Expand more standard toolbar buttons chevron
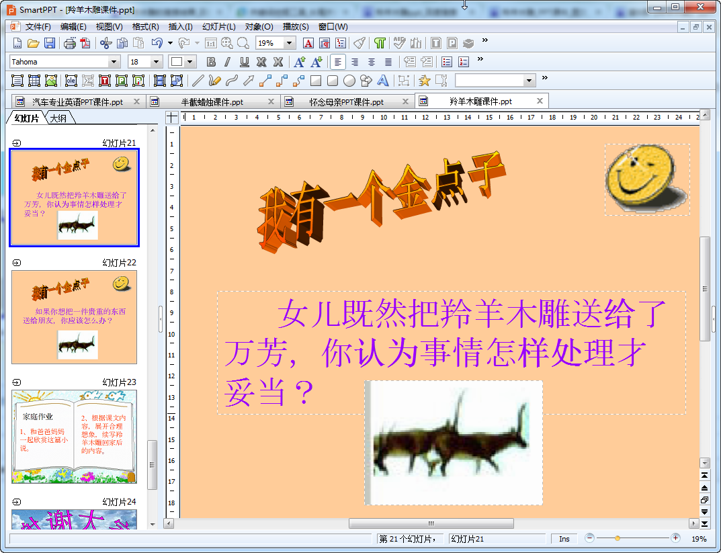 click(x=484, y=40)
